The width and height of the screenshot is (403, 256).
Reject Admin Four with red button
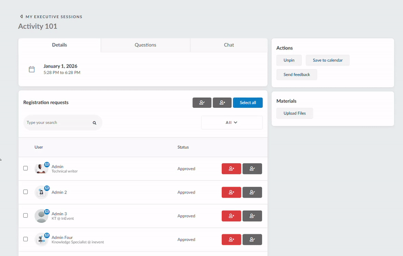(231, 239)
